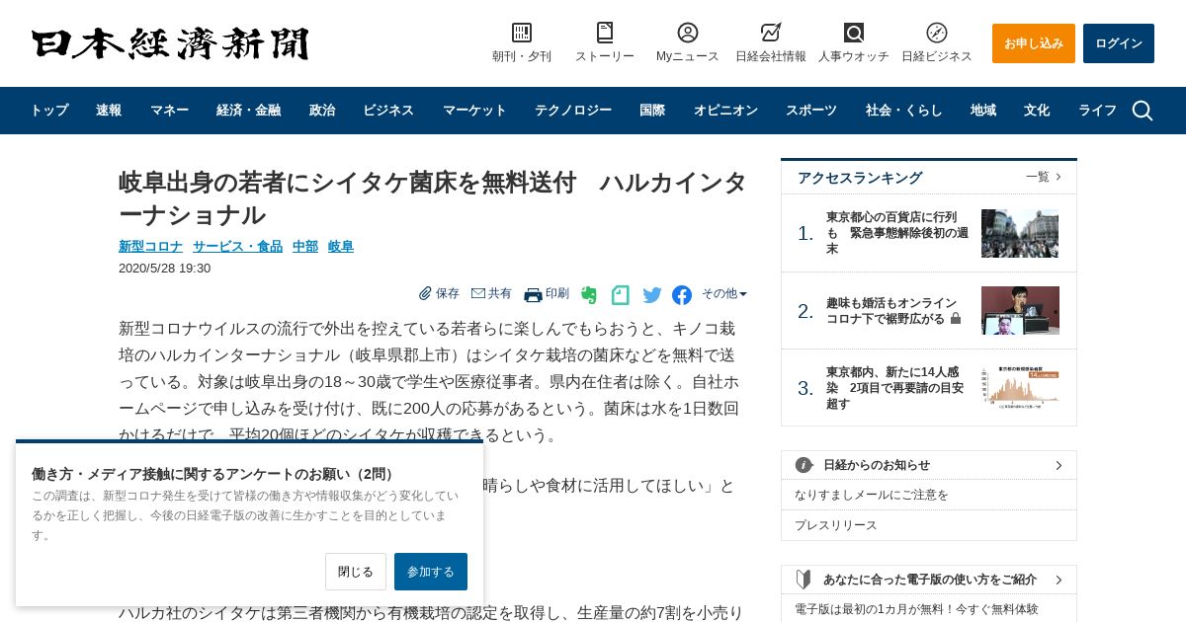The height and width of the screenshot is (622, 1186).
Task: Open ranking article about 東京都心の百貨店
Action: point(897,233)
